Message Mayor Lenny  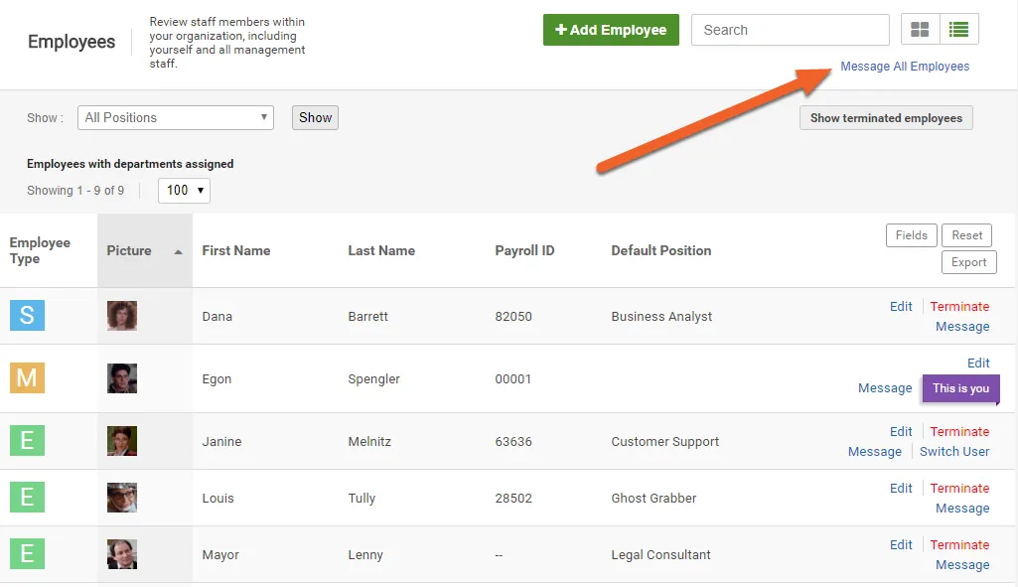point(962,565)
